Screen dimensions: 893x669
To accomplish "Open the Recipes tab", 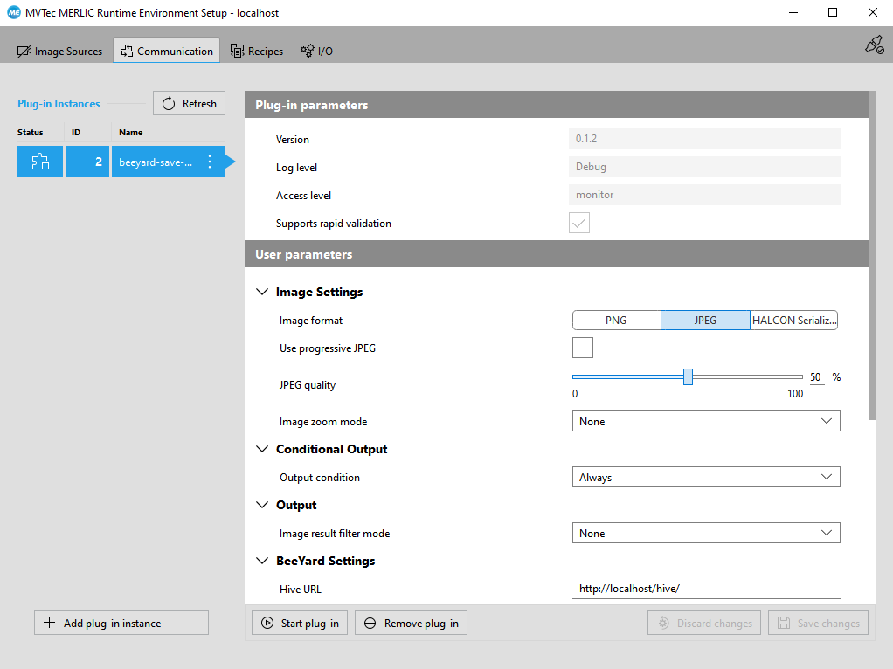I will pyautogui.click(x=257, y=52).
